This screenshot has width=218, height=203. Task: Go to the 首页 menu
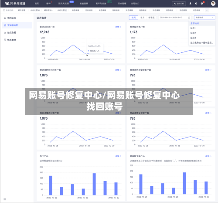point(37,3)
